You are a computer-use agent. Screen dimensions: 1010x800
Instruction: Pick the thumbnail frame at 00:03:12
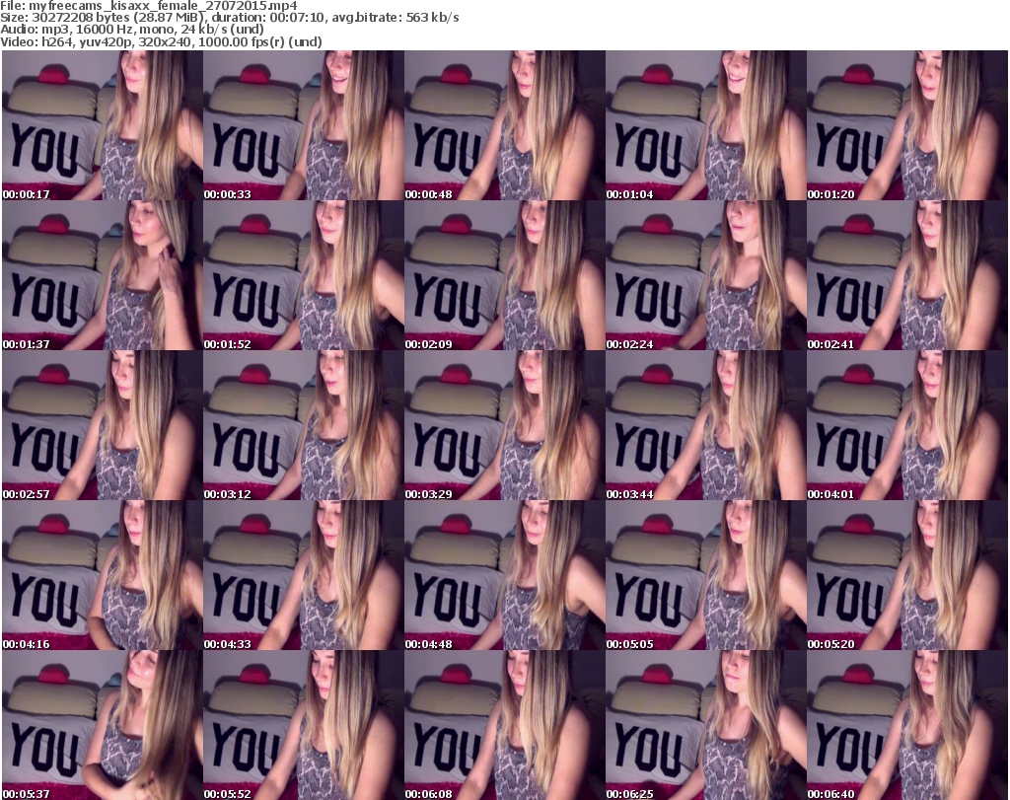(304, 426)
